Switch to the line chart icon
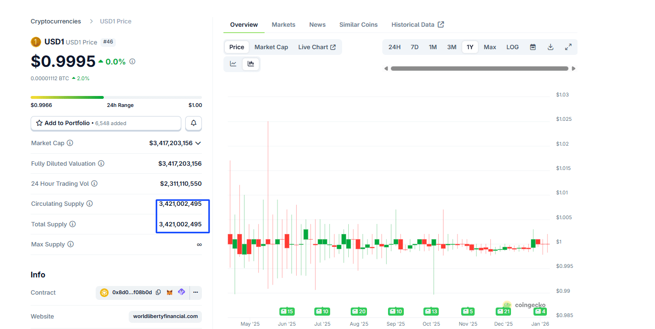Image resolution: width=655 pixels, height=329 pixels. click(233, 63)
